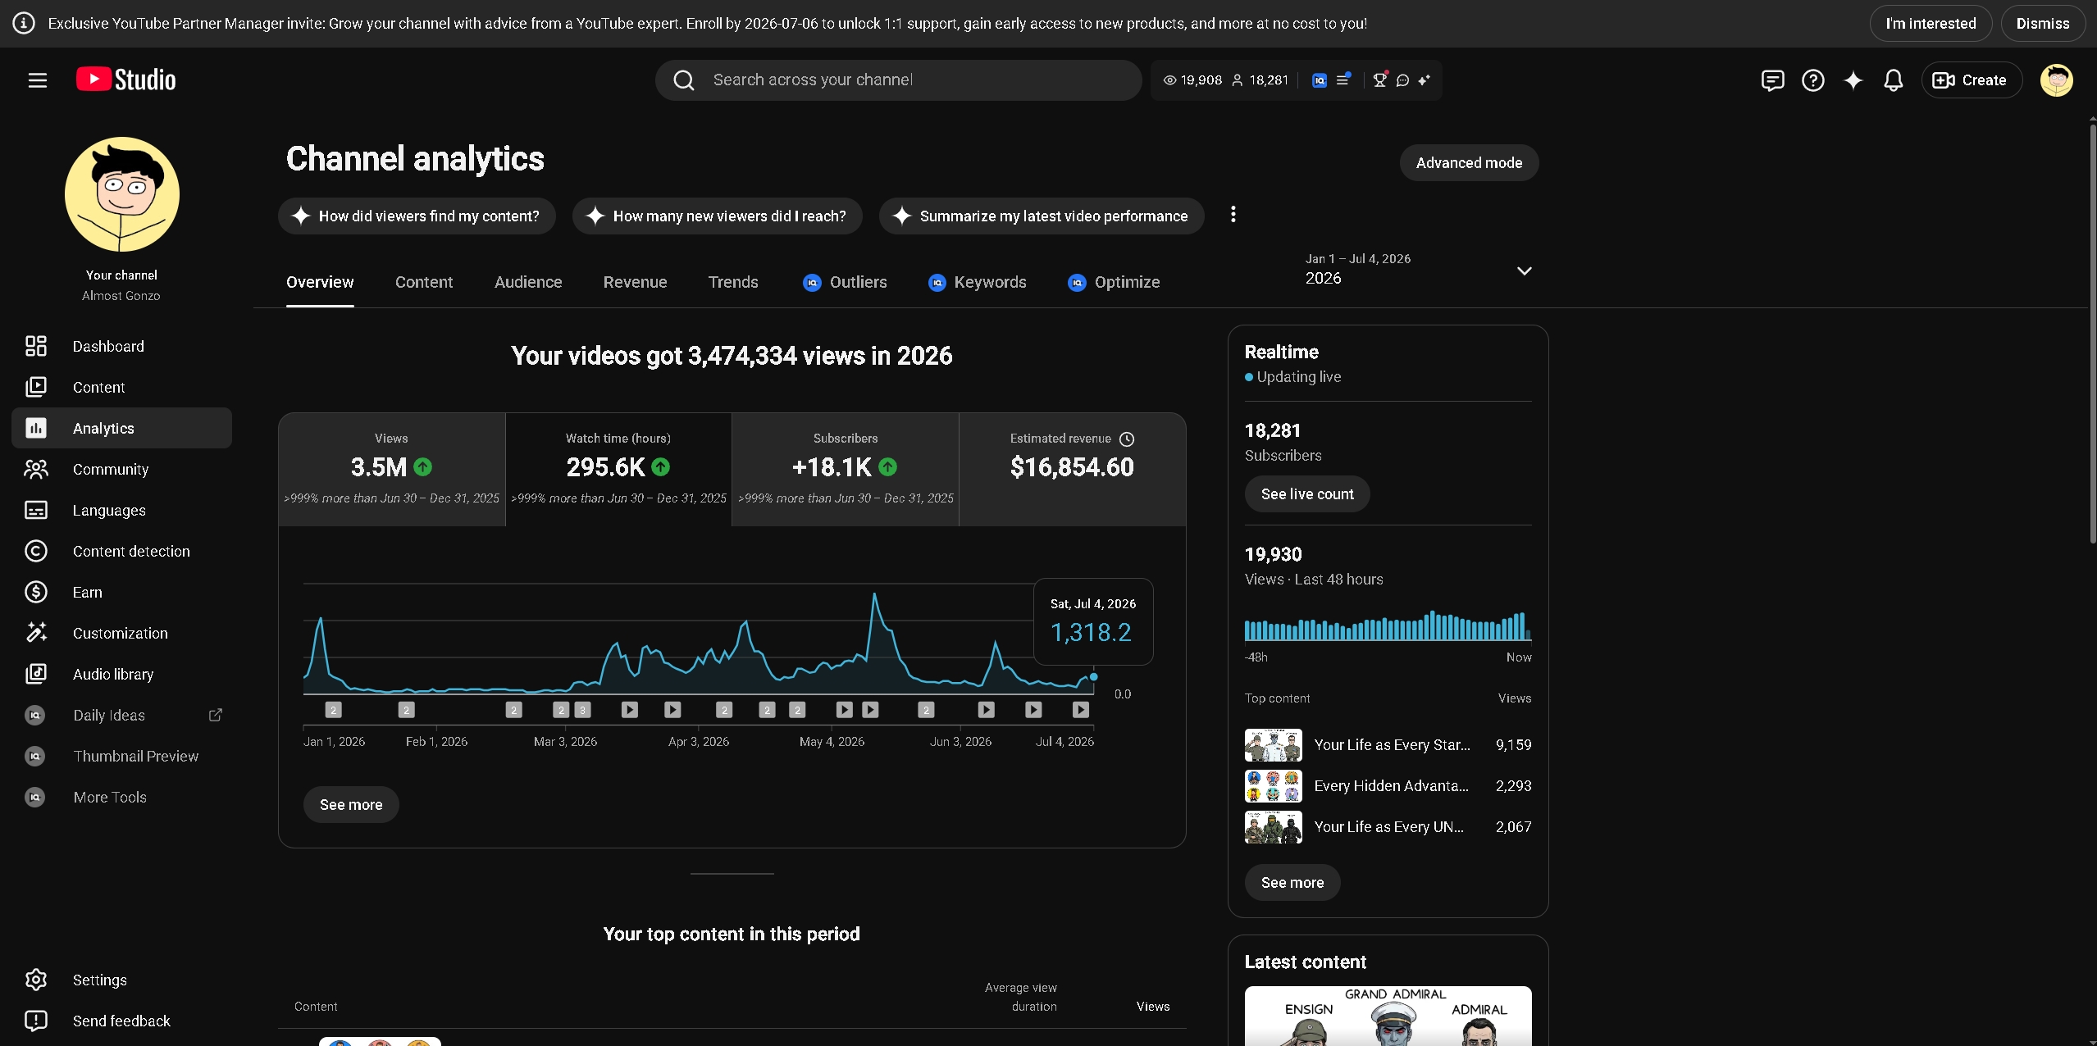Screen dimensions: 2097x1046
Task: Click the Advanced mode button
Action: pyautogui.click(x=1469, y=162)
